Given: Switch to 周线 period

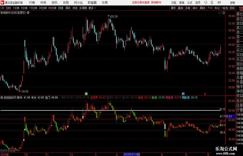Looking at the screenshot, I should click(68, 8).
